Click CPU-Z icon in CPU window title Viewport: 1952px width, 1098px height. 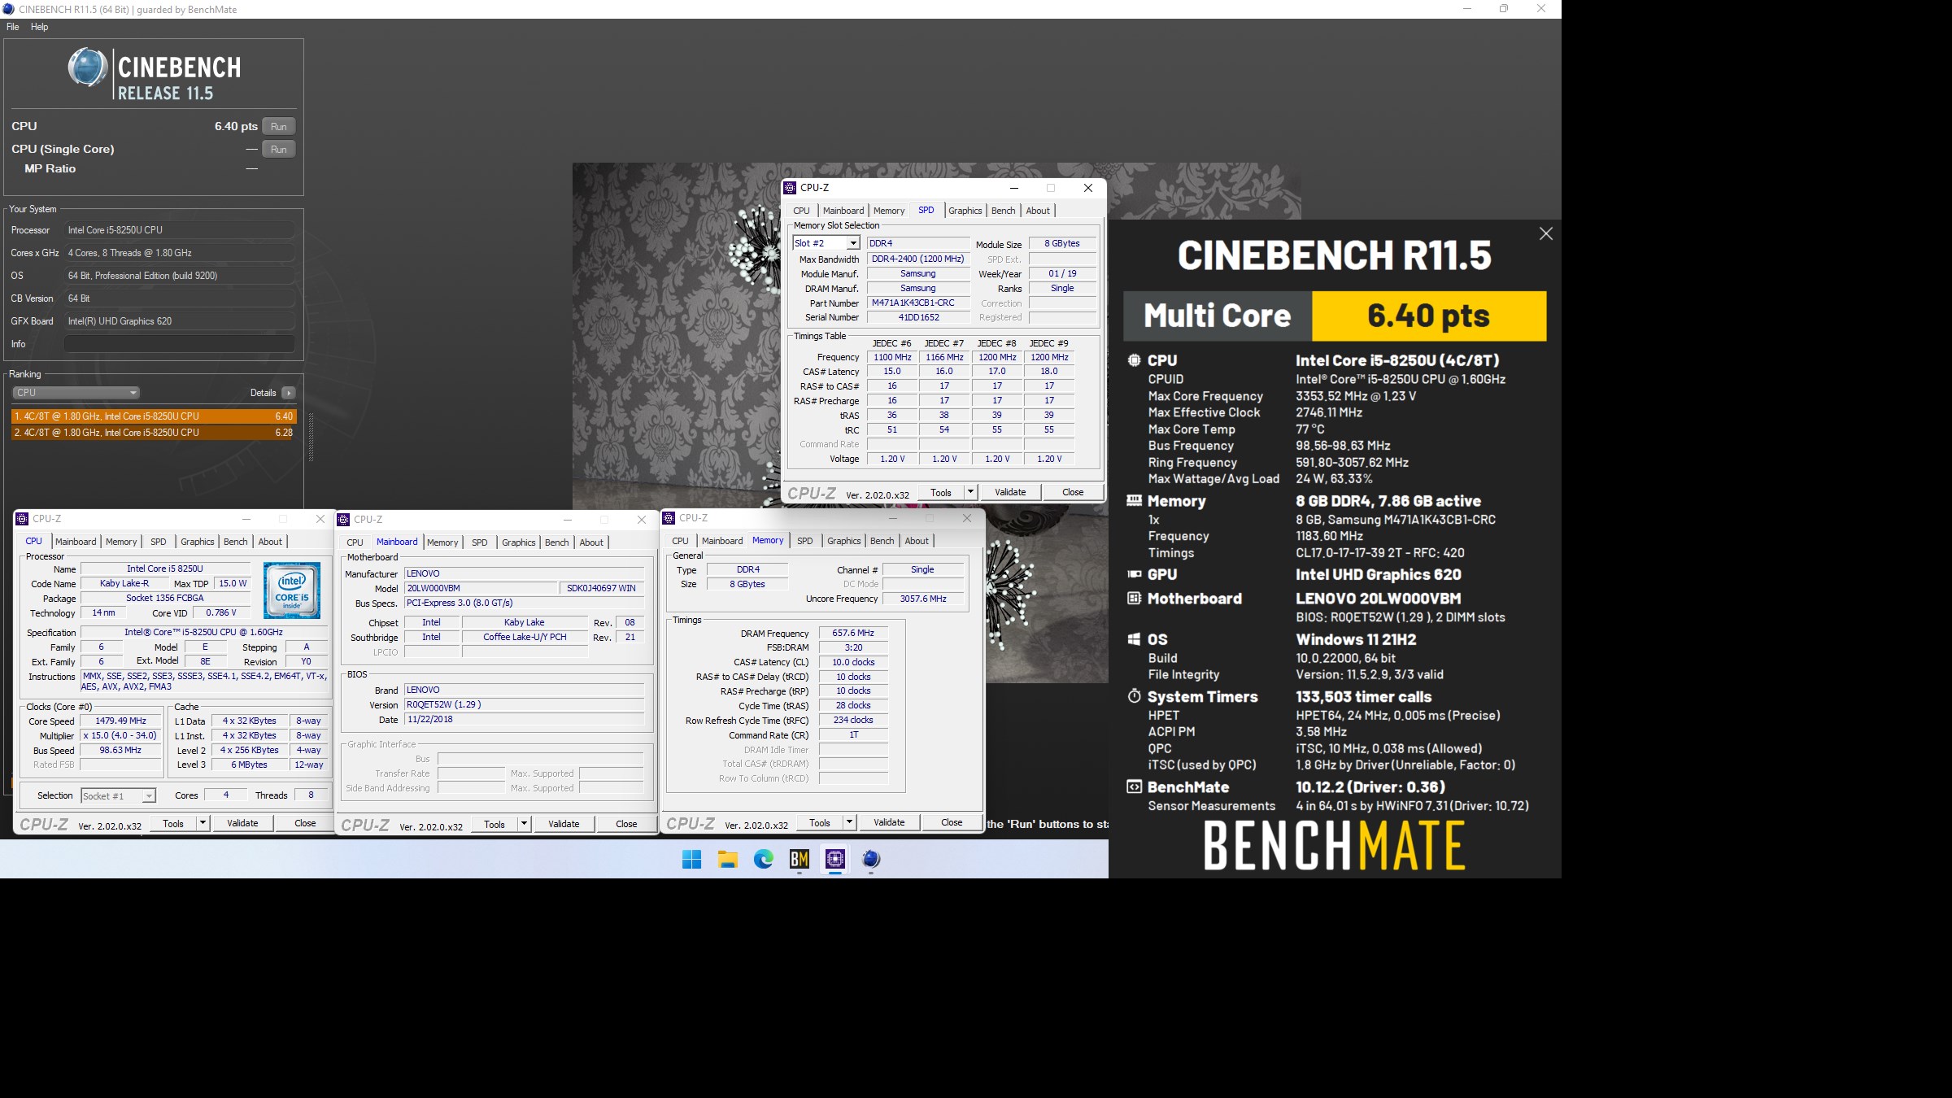[x=22, y=519]
